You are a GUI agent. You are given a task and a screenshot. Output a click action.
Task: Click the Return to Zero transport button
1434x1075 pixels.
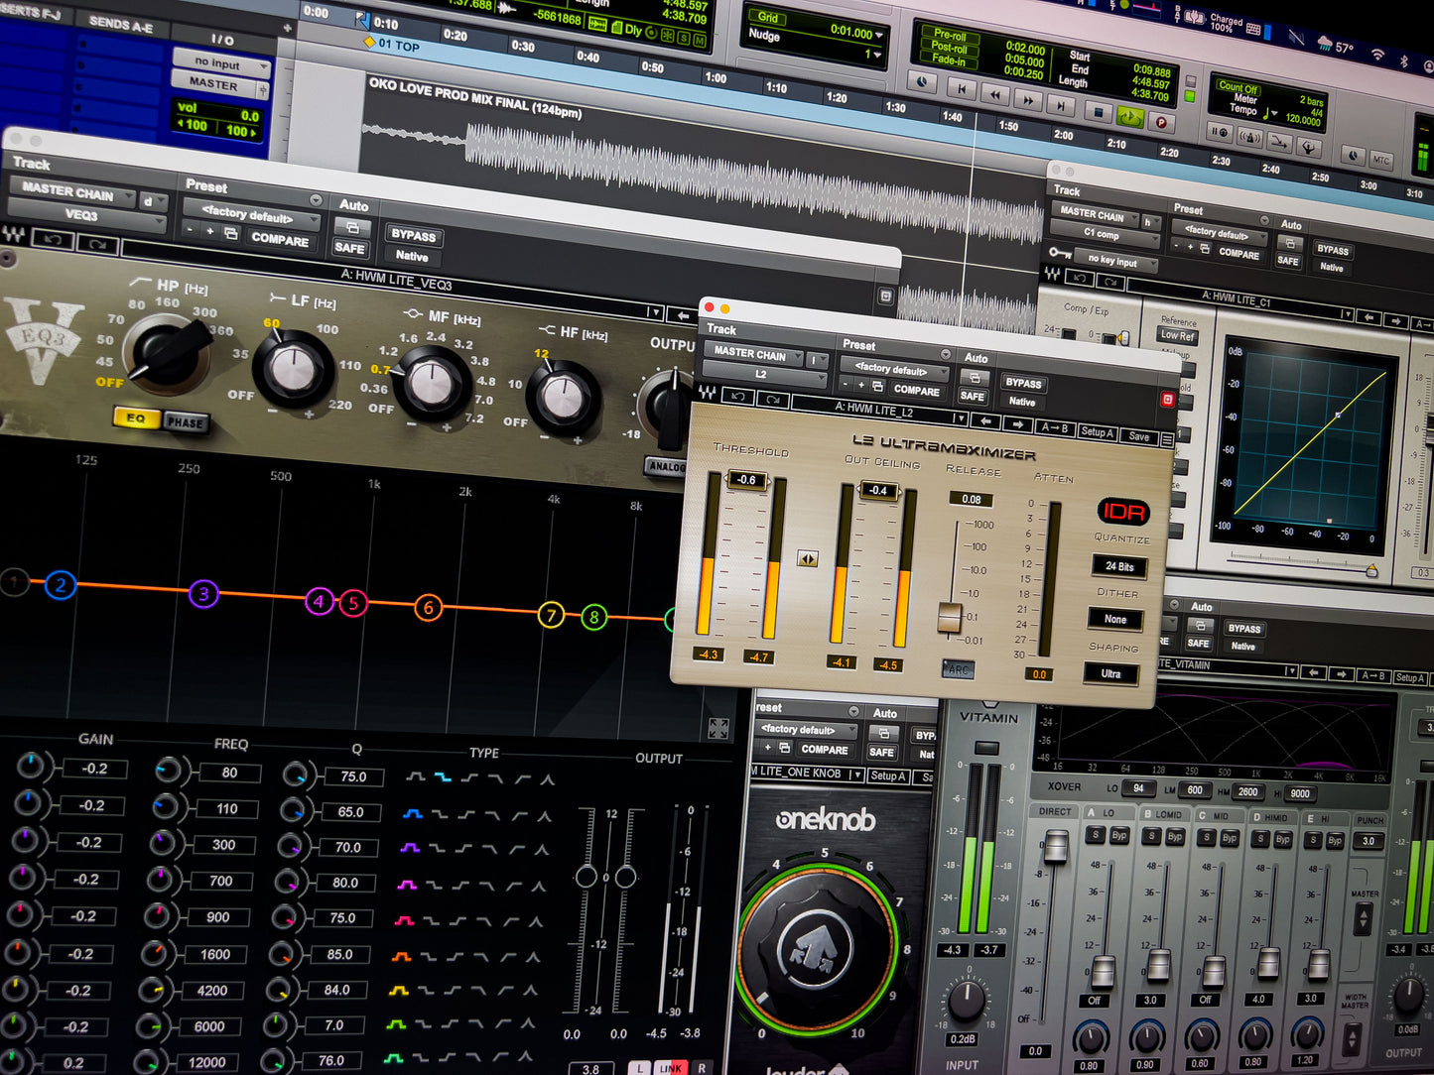tap(960, 88)
